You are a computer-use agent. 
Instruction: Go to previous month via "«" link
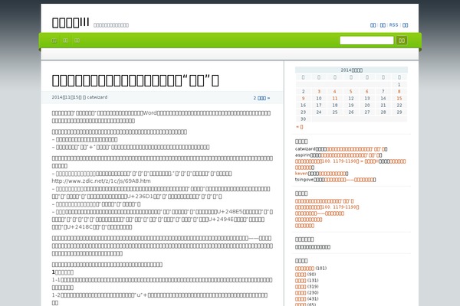(300, 127)
